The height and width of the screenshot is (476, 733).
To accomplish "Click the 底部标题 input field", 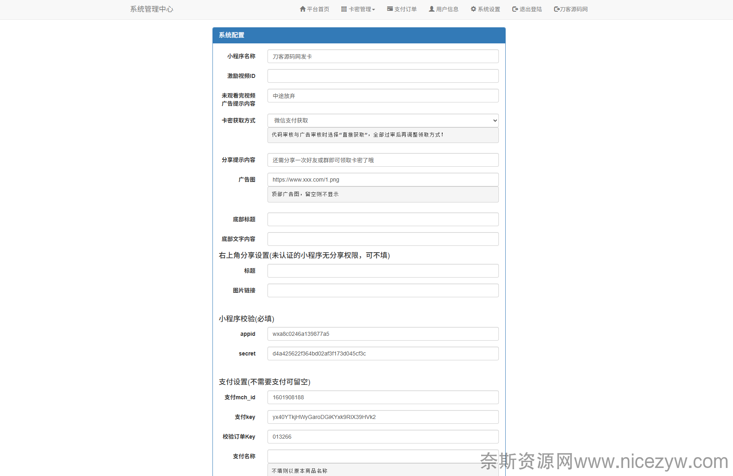I will coord(383,219).
